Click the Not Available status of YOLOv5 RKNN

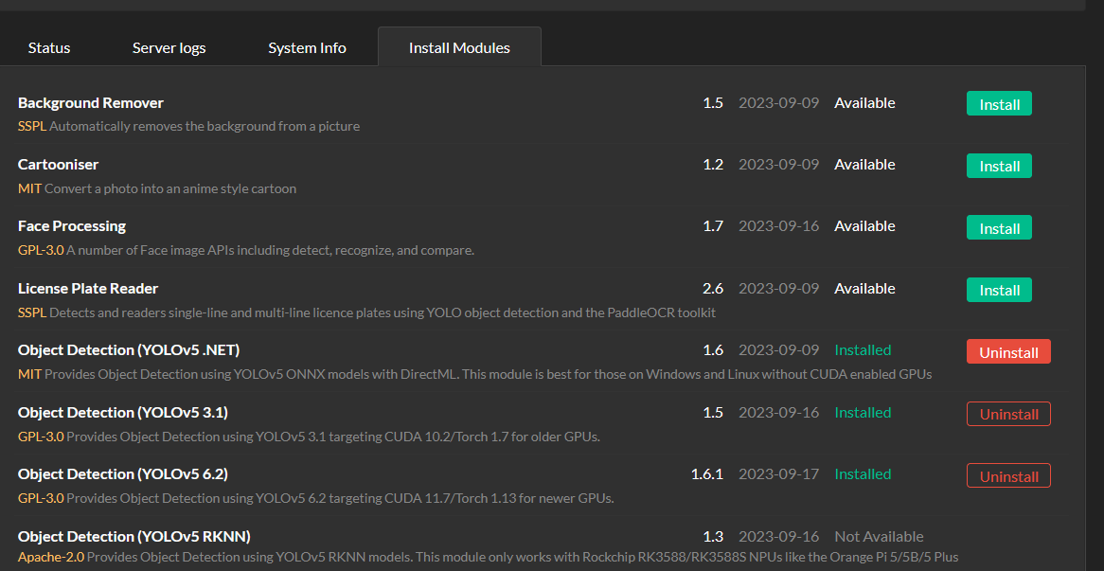point(879,537)
